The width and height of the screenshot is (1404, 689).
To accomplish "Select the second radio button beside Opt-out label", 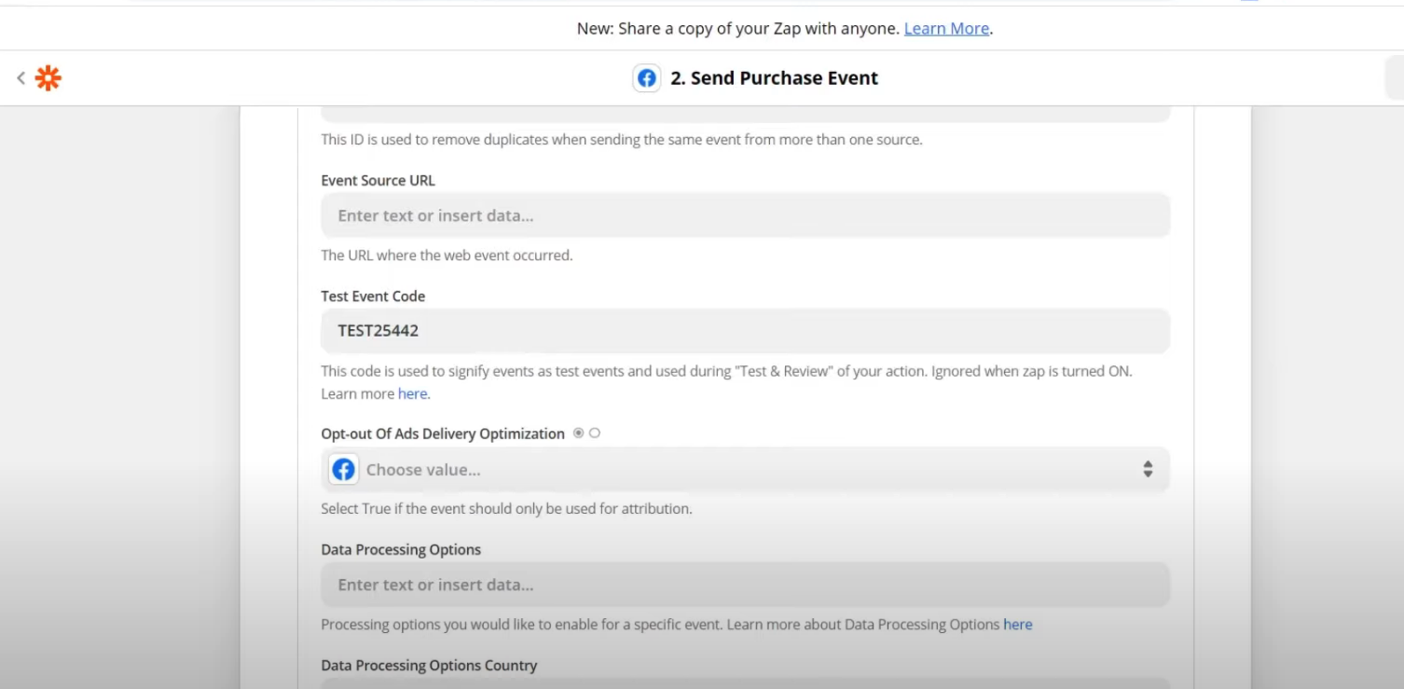I will pyautogui.click(x=595, y=434).
